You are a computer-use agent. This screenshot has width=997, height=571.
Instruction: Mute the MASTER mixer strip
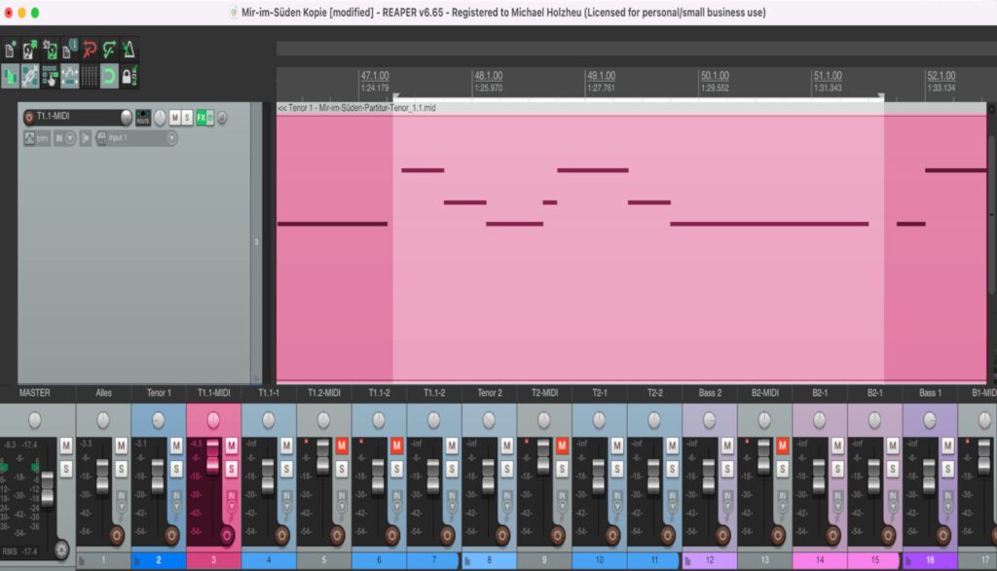pyautogui.click(x=66, y=446)
